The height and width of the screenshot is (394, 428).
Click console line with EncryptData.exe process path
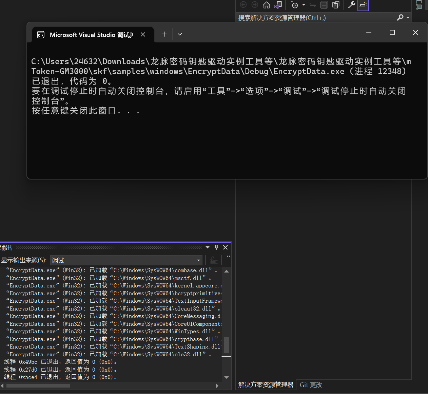coord(218,71)
